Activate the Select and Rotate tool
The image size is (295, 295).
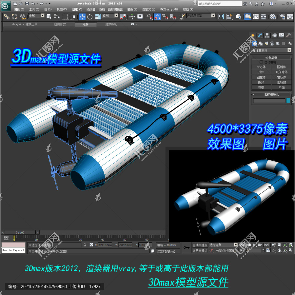[x=90, y=17]
